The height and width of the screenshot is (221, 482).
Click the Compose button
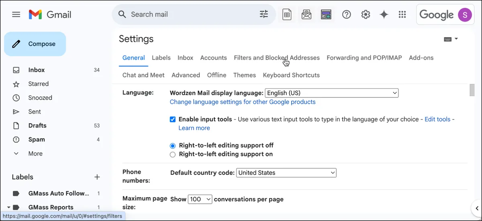[x=35, y=44]
